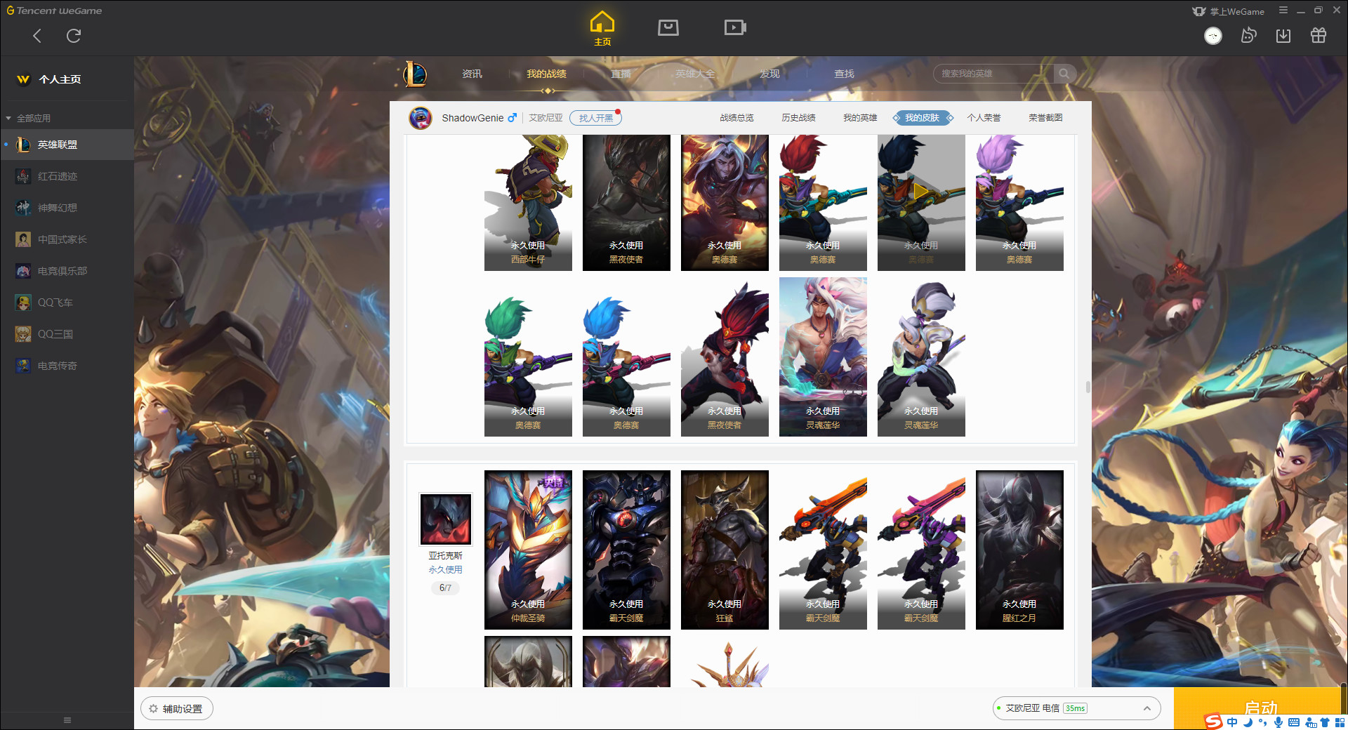Open the video icon in top bar
The width and height of the screenshot is (1348, 730).
point(735,27)
